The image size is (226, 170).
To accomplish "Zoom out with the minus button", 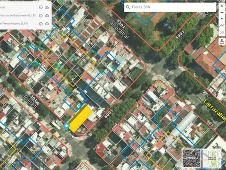I will pyautogui.click(x=222, y=13).
